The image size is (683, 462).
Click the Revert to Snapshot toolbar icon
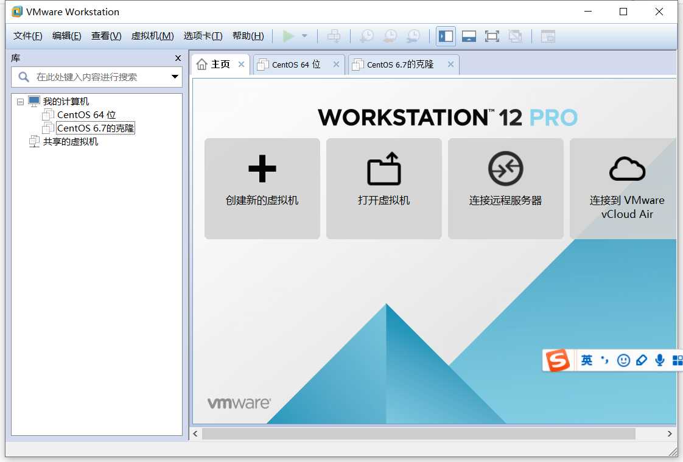point(390,36)
